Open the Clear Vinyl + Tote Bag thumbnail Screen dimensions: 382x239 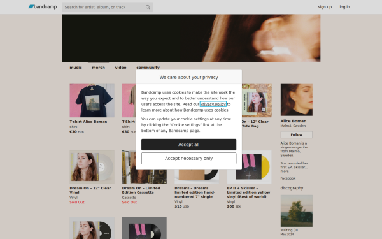[x=257, y=101]
